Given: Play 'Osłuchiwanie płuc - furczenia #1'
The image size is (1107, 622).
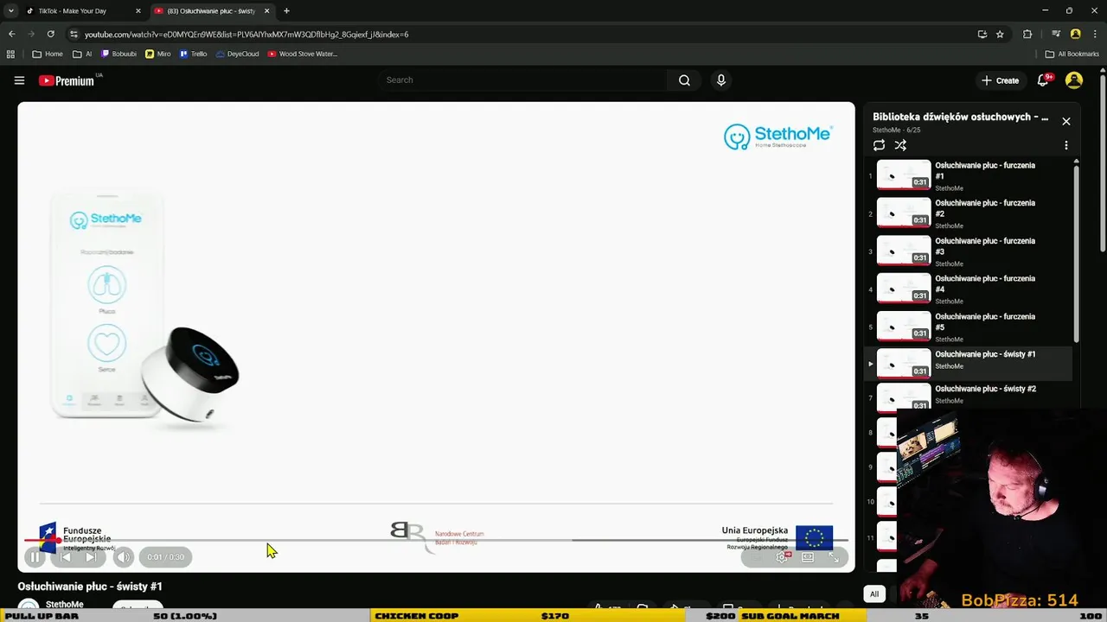Looking at the screenshot, I should click(969, 175).
